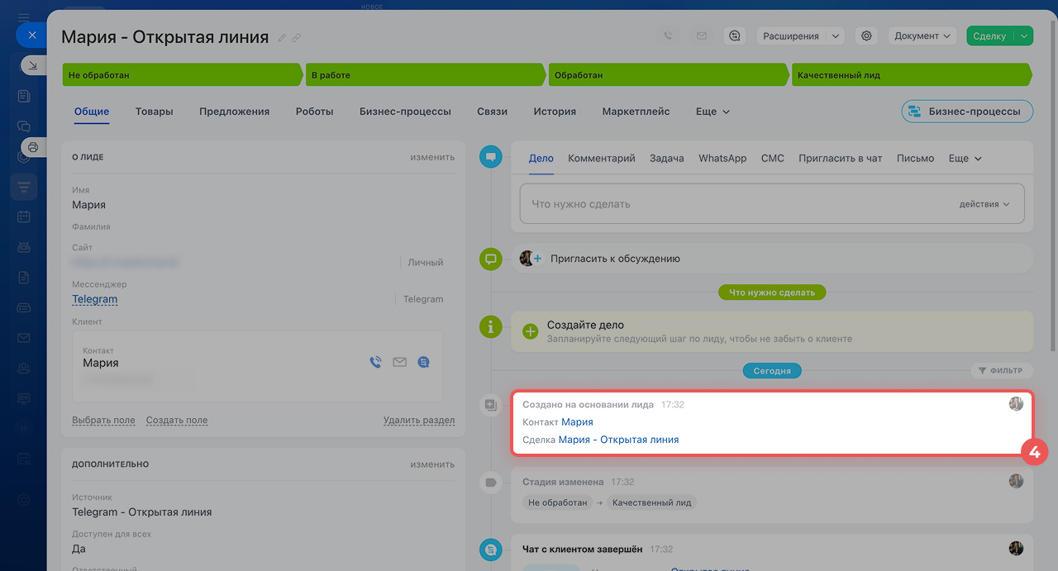Open the Telegram messenger link
The height and width of the screenshot is (571, 1058).
95,299
